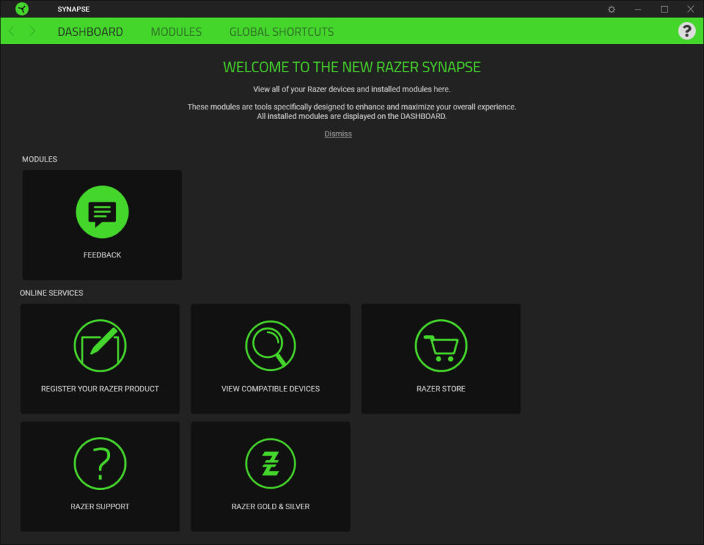Image resolution: width=704 pixels, height=545 pixels.
Task: Click the Razer Store shopping cart icon
Action: tap(441, 345)
